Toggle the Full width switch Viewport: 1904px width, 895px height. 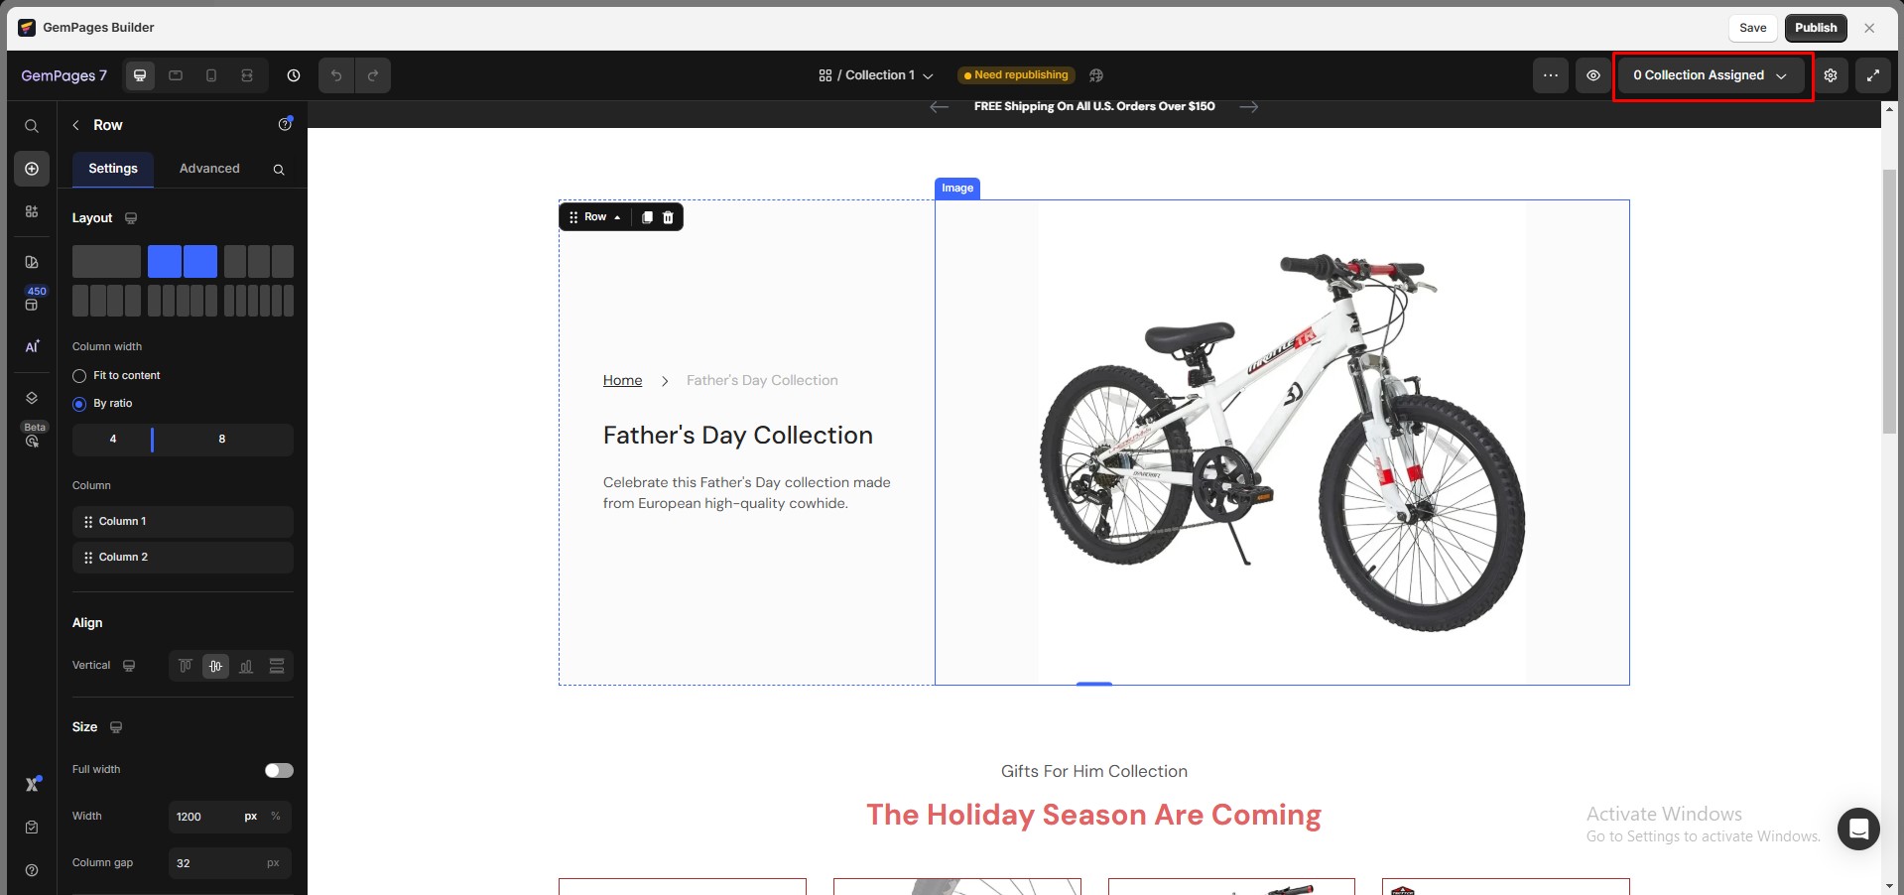279,770
